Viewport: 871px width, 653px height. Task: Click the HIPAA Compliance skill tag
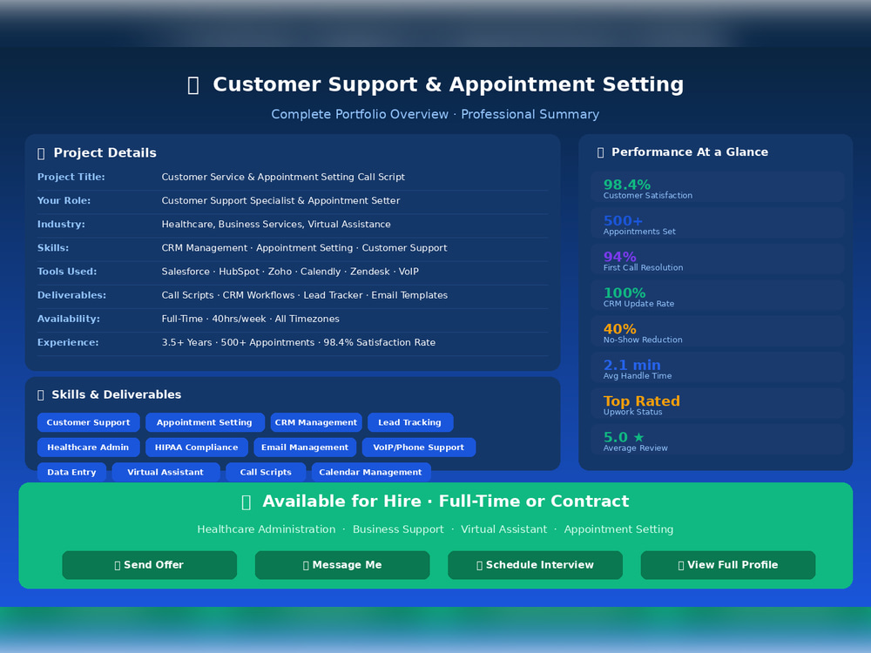[197, 448]
